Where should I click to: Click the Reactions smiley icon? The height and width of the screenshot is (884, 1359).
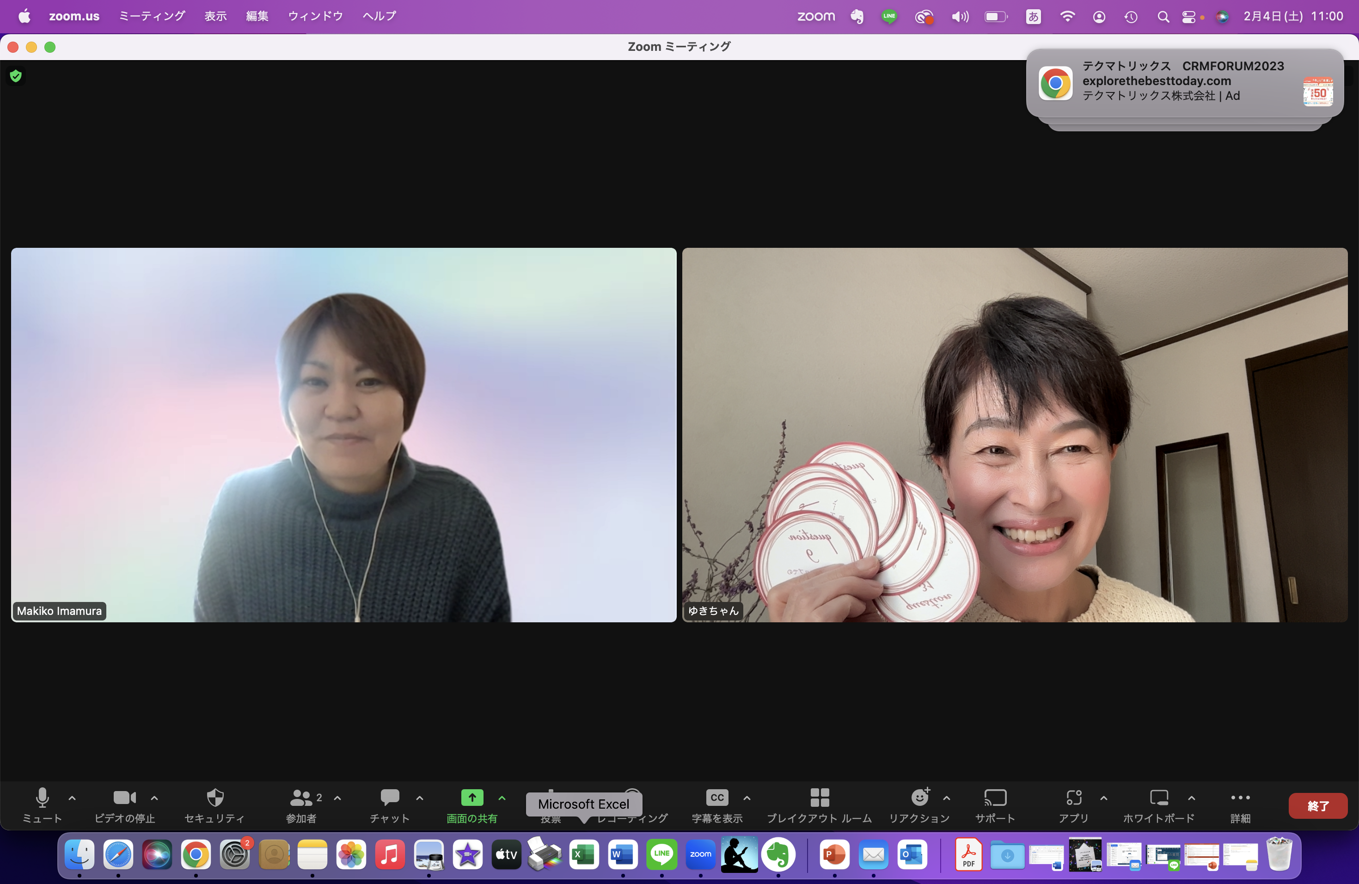[919, 798]
